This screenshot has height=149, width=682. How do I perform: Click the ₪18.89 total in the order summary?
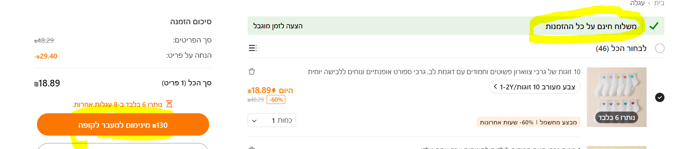point(47,83)
